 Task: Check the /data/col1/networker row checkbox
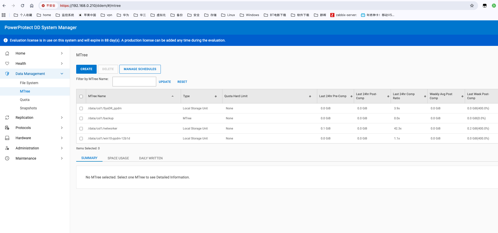pyautogui.click(x=81, y=128)
